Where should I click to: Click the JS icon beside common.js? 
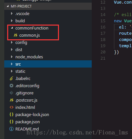click(15, 35)
